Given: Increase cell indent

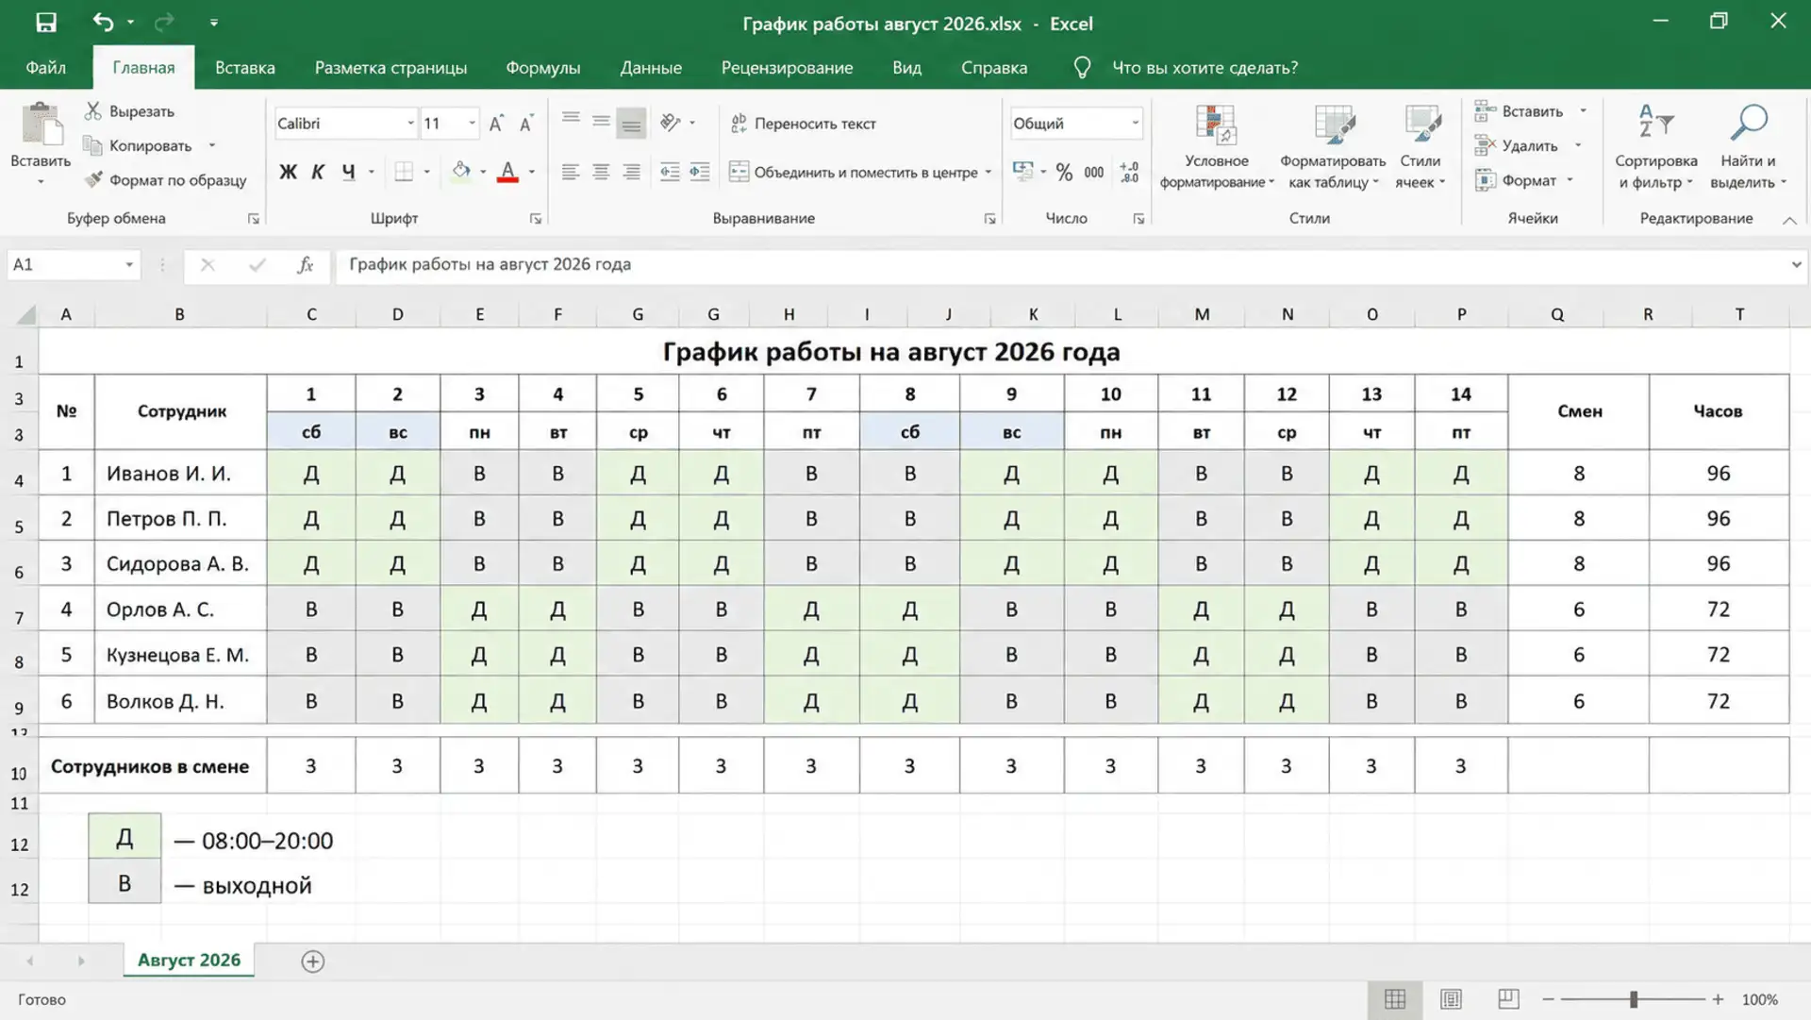Looking at the screenshot, I should [x=700, y=172].
